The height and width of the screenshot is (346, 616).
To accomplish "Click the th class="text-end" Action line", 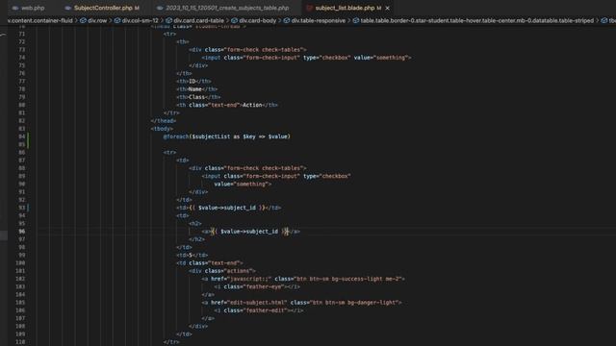I will (227, 105).
